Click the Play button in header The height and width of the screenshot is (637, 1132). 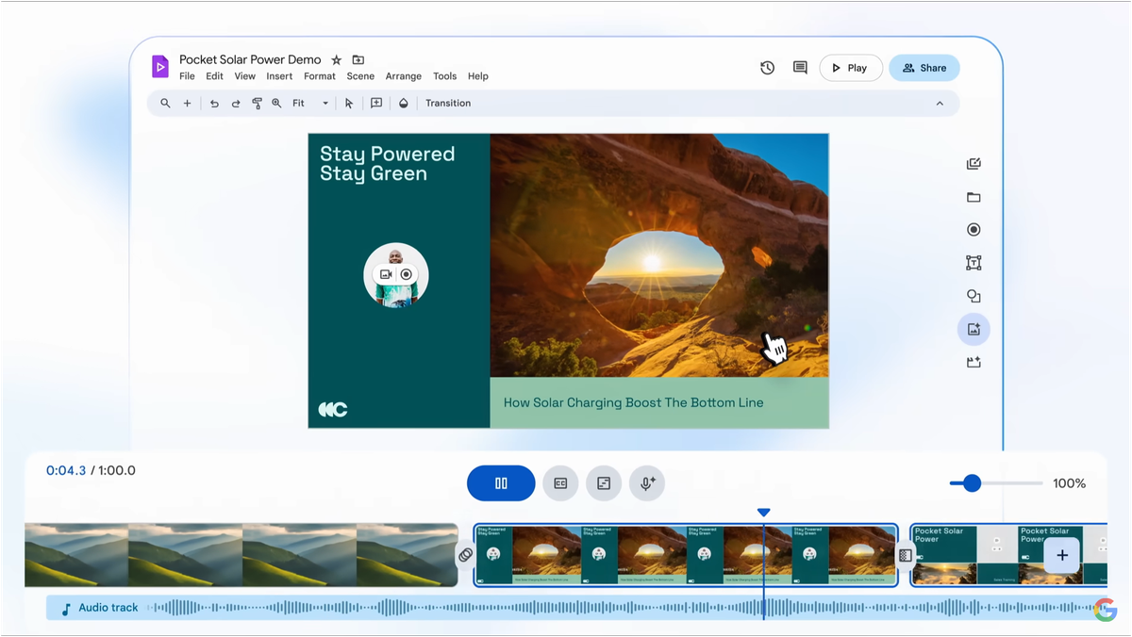tap(850, 68)
